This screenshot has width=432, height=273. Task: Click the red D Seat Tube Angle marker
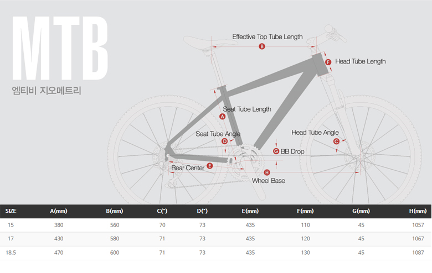(224, 141)
